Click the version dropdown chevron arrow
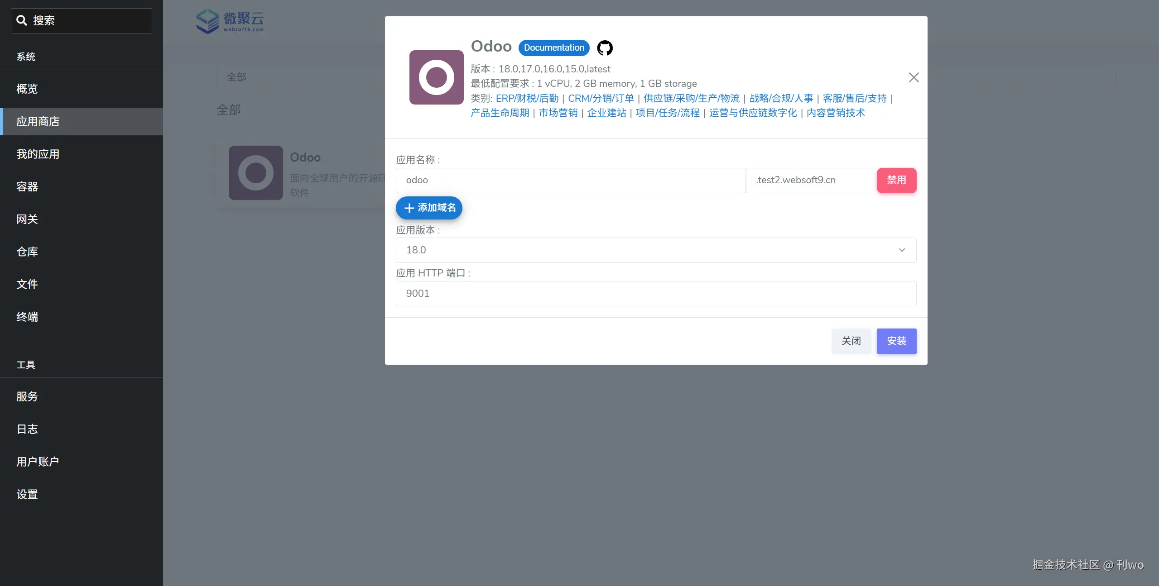1159x586 pixels. (902, 250)
